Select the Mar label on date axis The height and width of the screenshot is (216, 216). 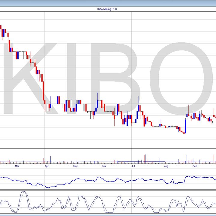point(17,166)
